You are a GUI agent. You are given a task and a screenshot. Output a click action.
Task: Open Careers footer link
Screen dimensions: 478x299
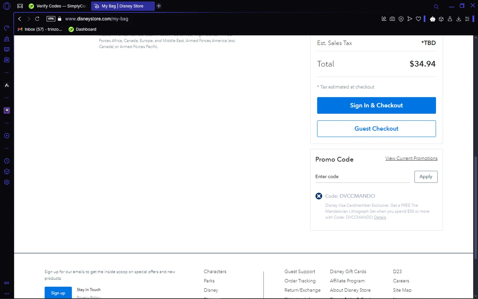(401, 281)
